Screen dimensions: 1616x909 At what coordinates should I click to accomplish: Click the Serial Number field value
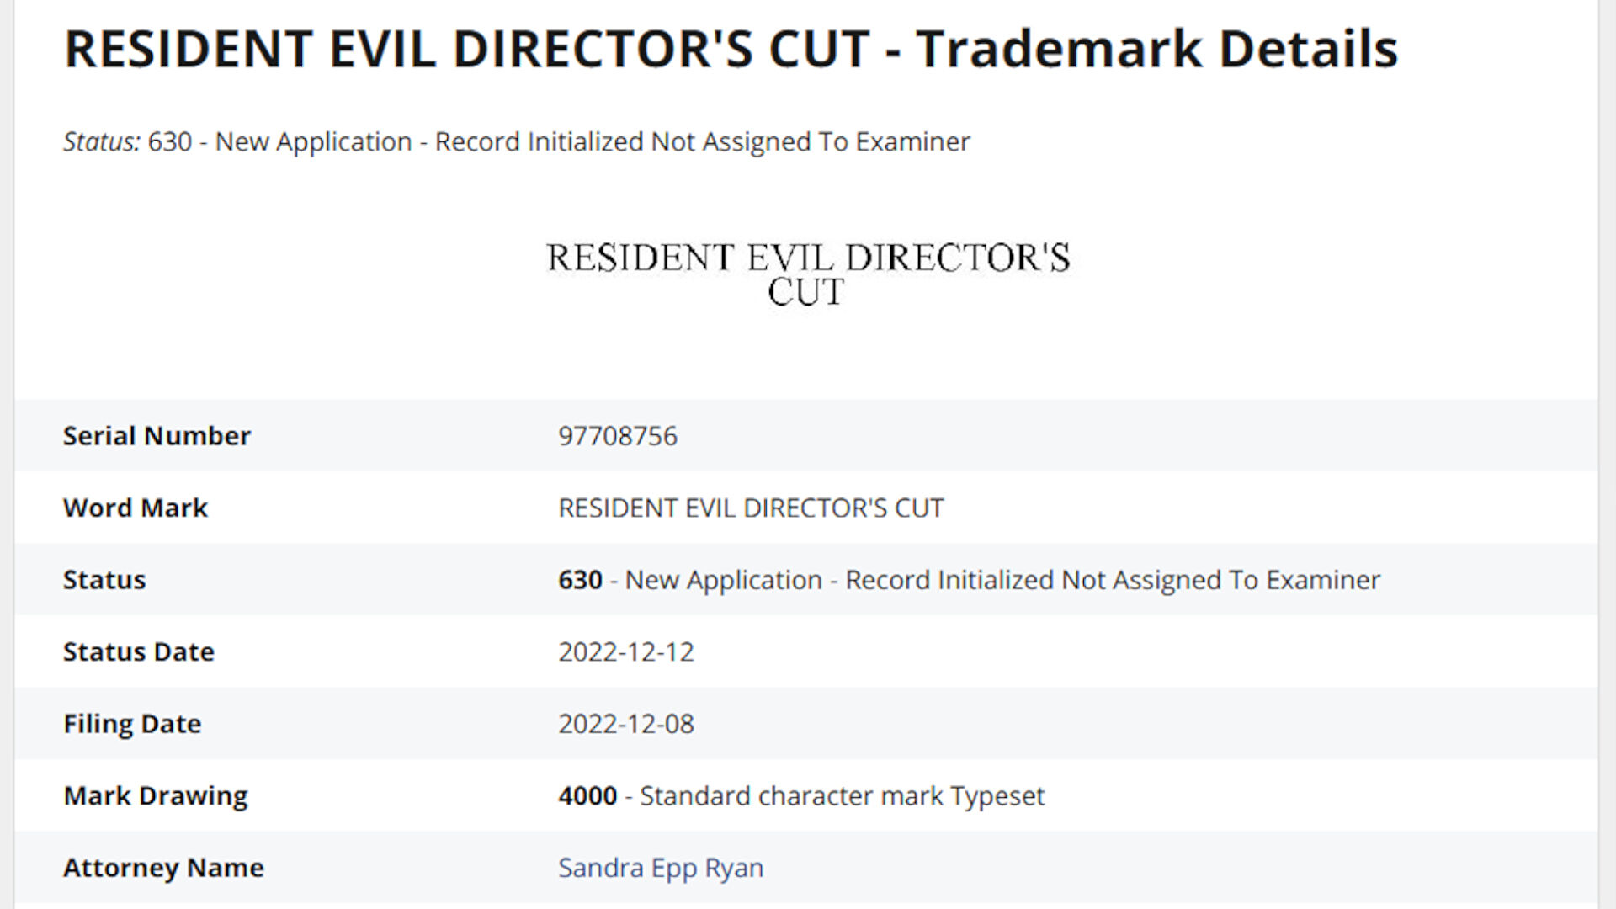[x=619, y=435]
